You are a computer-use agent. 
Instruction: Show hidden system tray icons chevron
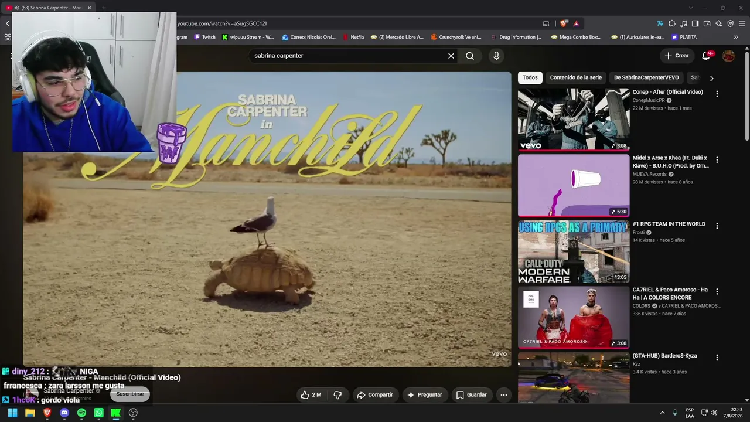pos(662,413)
